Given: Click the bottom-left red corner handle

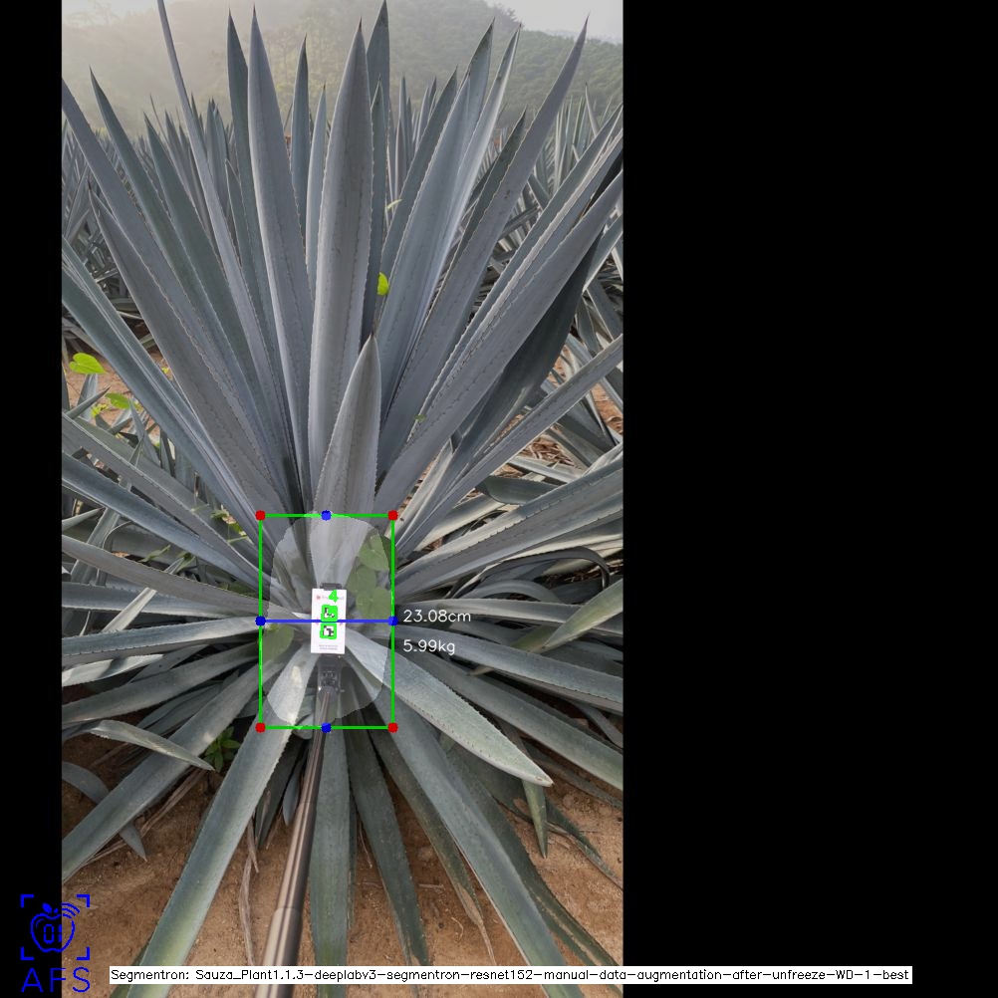Looking at the screenshot, I should [261, 727].
